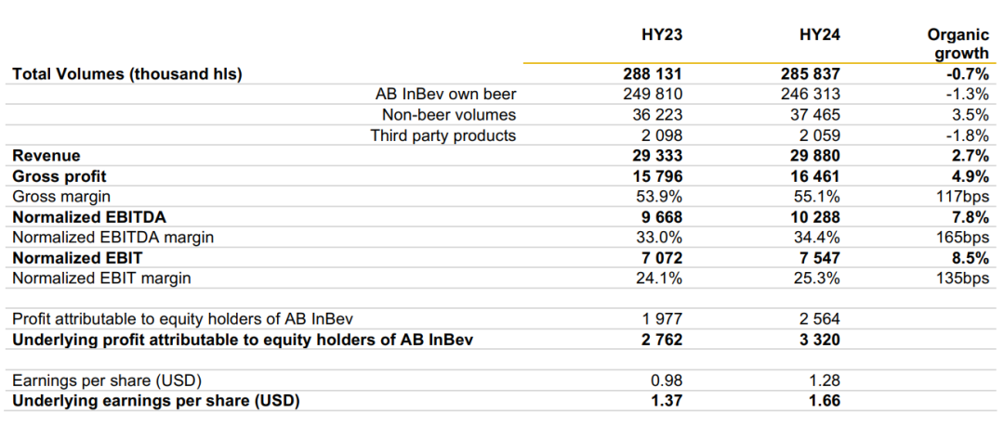
Task: Click the 8.5% EBIT growth value
Action: 970,258
